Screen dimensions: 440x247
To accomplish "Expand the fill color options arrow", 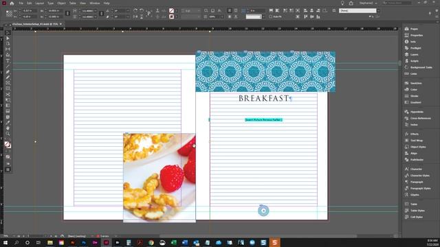I will [176, 11].
